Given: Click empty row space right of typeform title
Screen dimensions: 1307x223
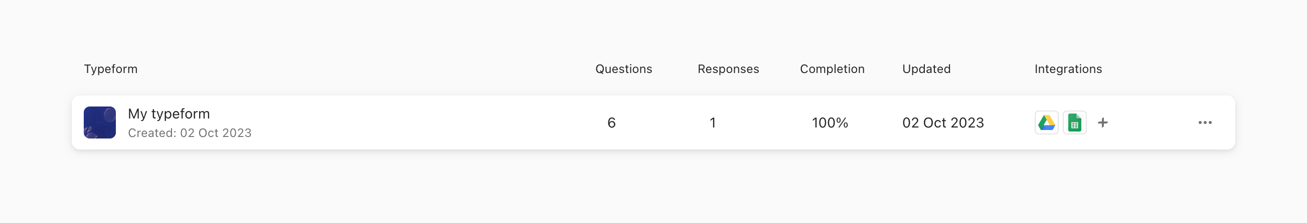Looking at the screenshot, I should point(406,122).
